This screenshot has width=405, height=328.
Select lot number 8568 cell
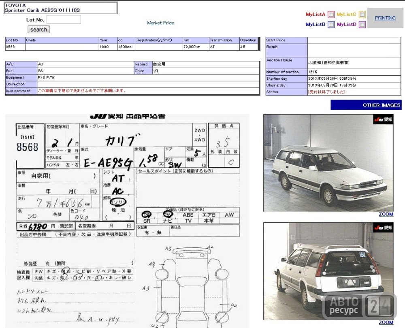15,47
